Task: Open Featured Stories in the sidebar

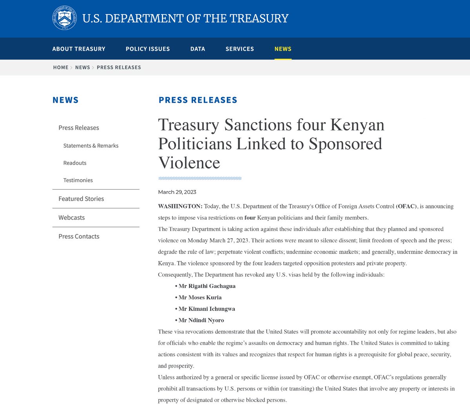Action: coord(81,199)
